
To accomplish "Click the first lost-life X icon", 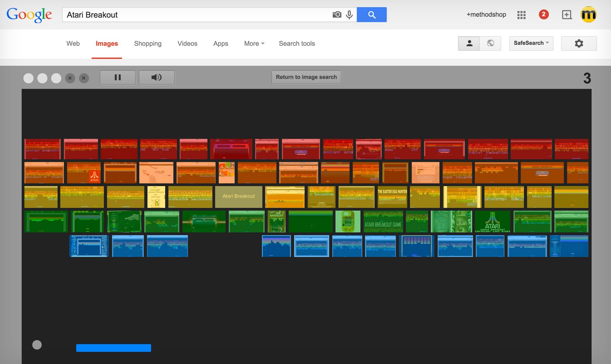I will coord(70,78).
